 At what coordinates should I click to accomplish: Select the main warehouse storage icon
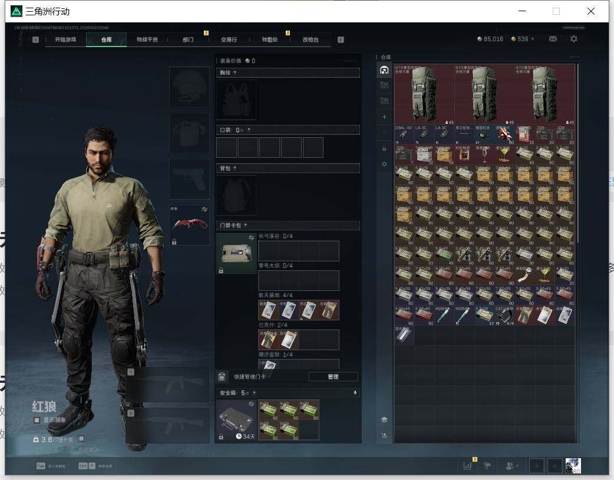point(384,70)
